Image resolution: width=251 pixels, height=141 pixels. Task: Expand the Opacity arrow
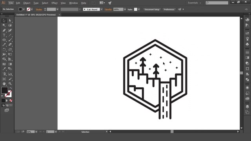pyautogui.click(x=125, y=9)
